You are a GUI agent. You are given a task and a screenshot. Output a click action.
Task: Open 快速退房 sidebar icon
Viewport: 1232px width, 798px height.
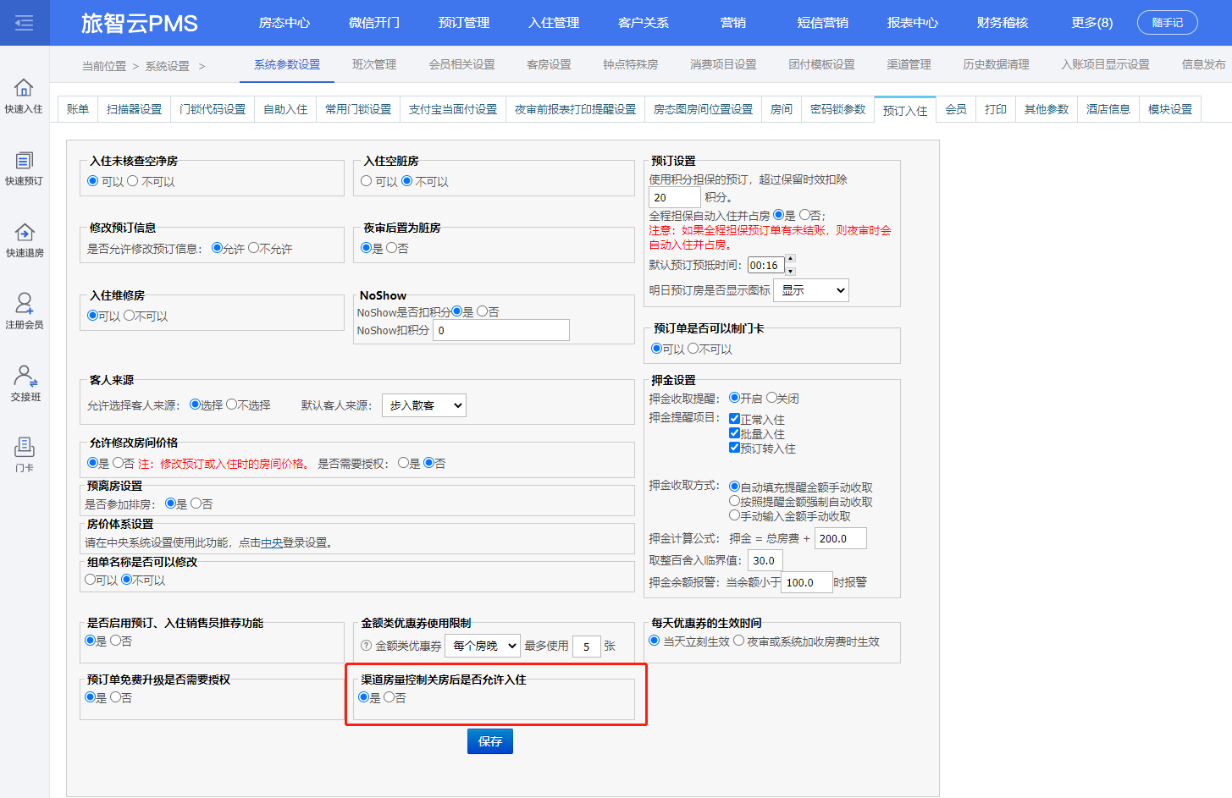click(24, 232)
